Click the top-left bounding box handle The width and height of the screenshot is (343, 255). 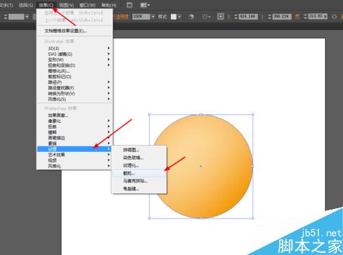pos(150,114)
